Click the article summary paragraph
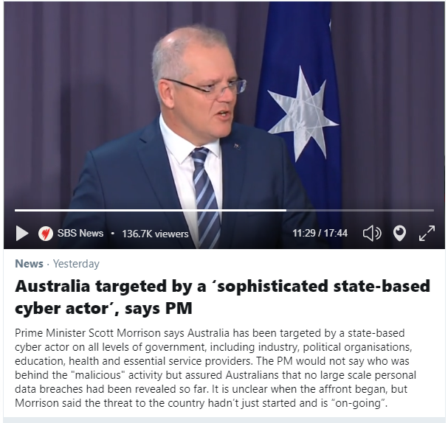Image resolution: width=448 pixels, height=423 pixels. click(x=215, y=368)
